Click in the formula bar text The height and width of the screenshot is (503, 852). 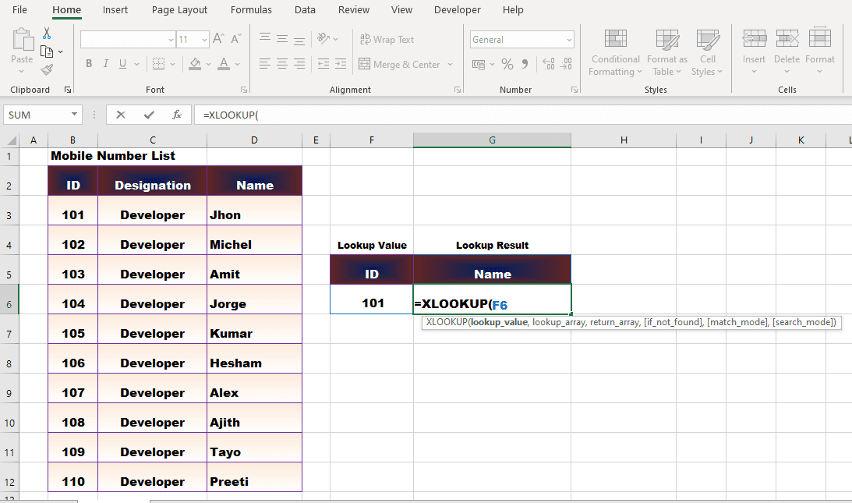point(231,115)
